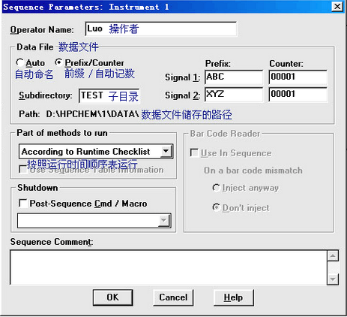Confirm settings with the OK button
Viewport: 347px width, 317px height.
pyautogui.click(x=113, y=297)
